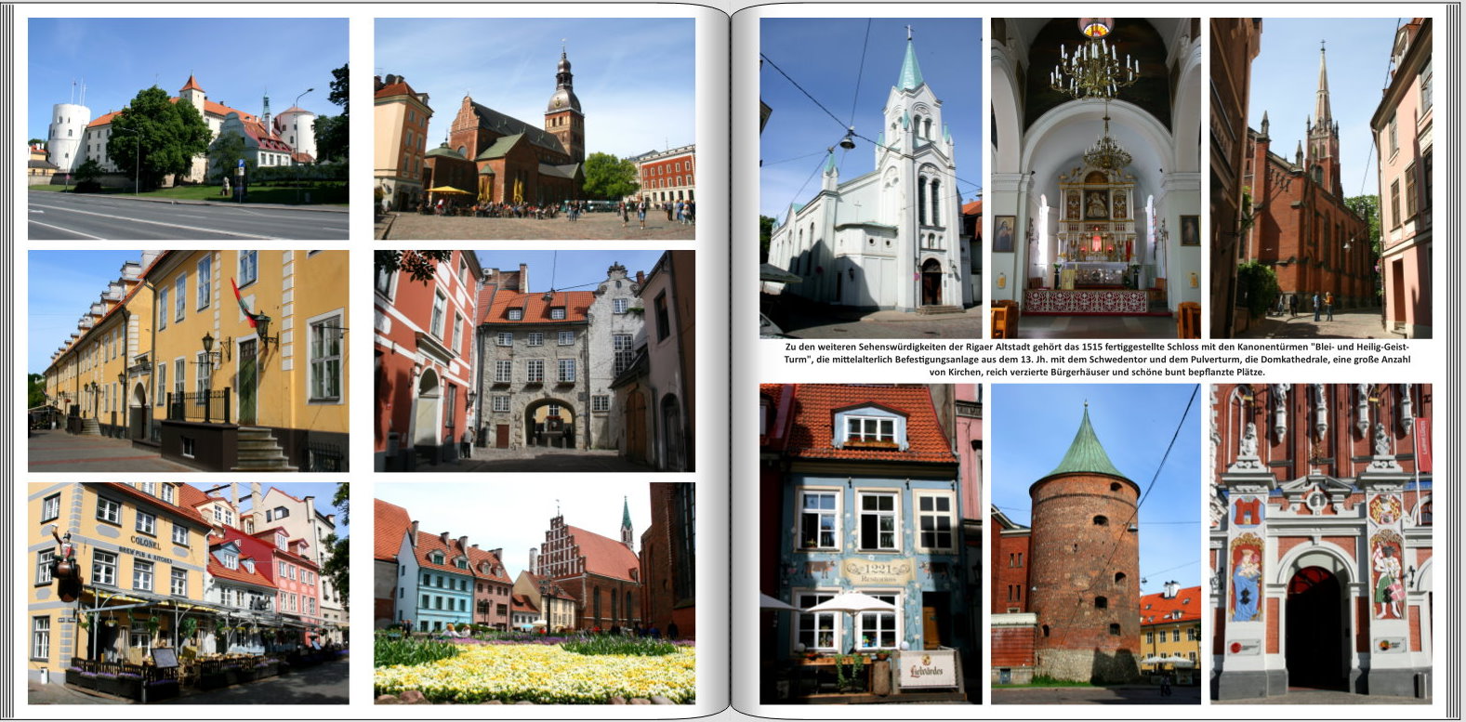Select the Riga Cathedral square photo
Image resolution: width=1466 pixels, height=722 pixels.
pyautogui.click(x=534, y=129)
